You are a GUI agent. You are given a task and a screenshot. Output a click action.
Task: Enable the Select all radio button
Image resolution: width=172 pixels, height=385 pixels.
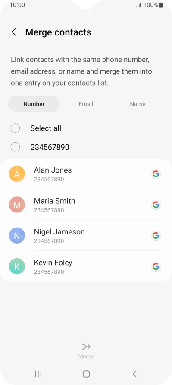pyautogui.click(x=15, y=128)
